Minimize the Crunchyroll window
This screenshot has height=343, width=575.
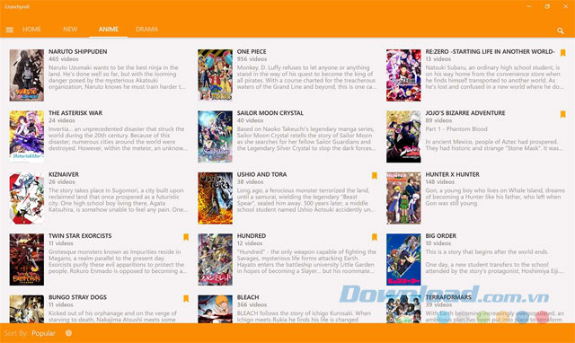point(529,6)
